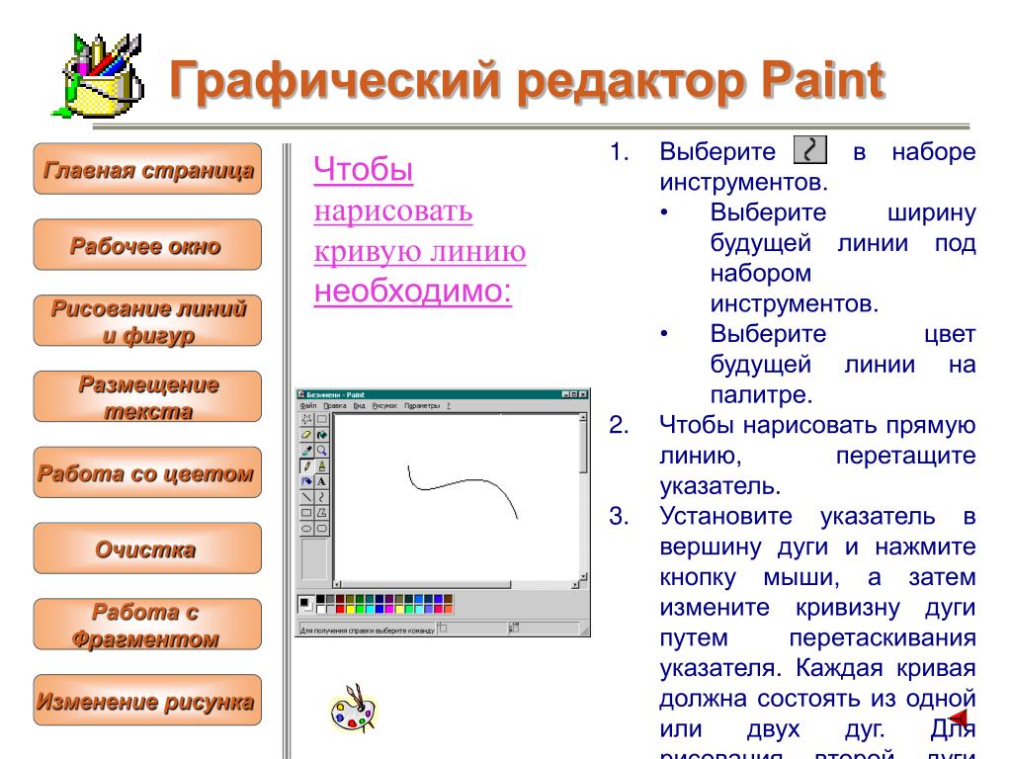This screenshot has width=1012, height=759.
Task: Open the Правка menu in Paint
Action: [335, 406]
